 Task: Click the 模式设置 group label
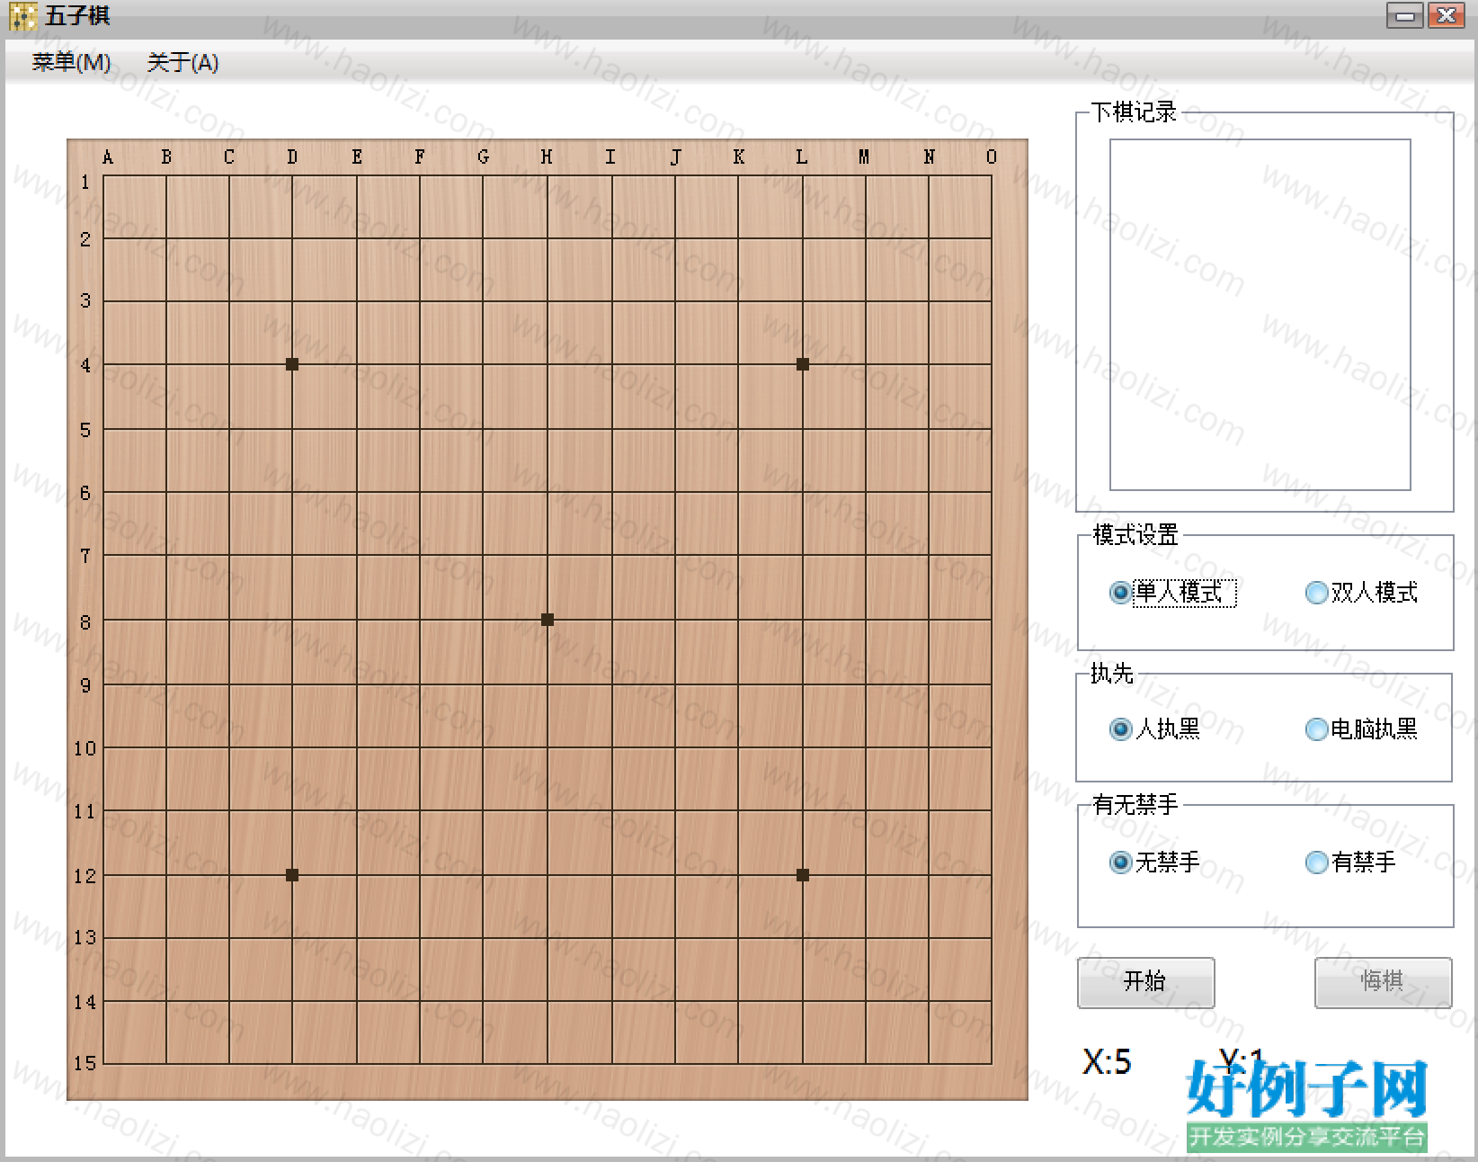1135,535
